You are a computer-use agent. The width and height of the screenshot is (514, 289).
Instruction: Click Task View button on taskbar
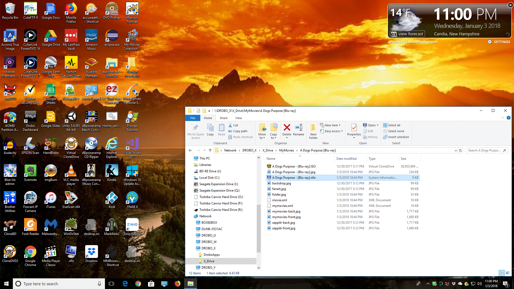(112, 284)
